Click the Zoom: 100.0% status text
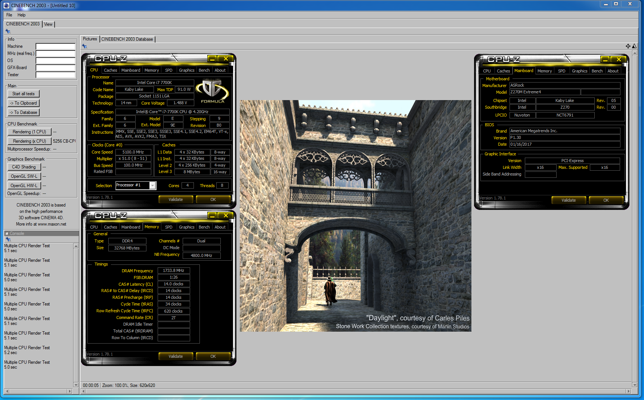The image size is (644, 400). coord(115,385)
